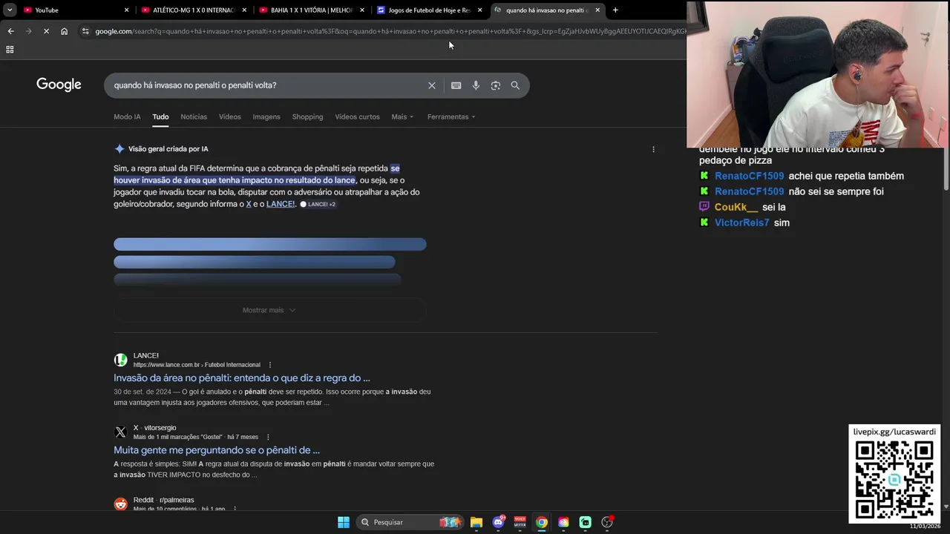Go back using the browser back arrow
Viewport: 950px width, 534px height.
tap(10, 31)
